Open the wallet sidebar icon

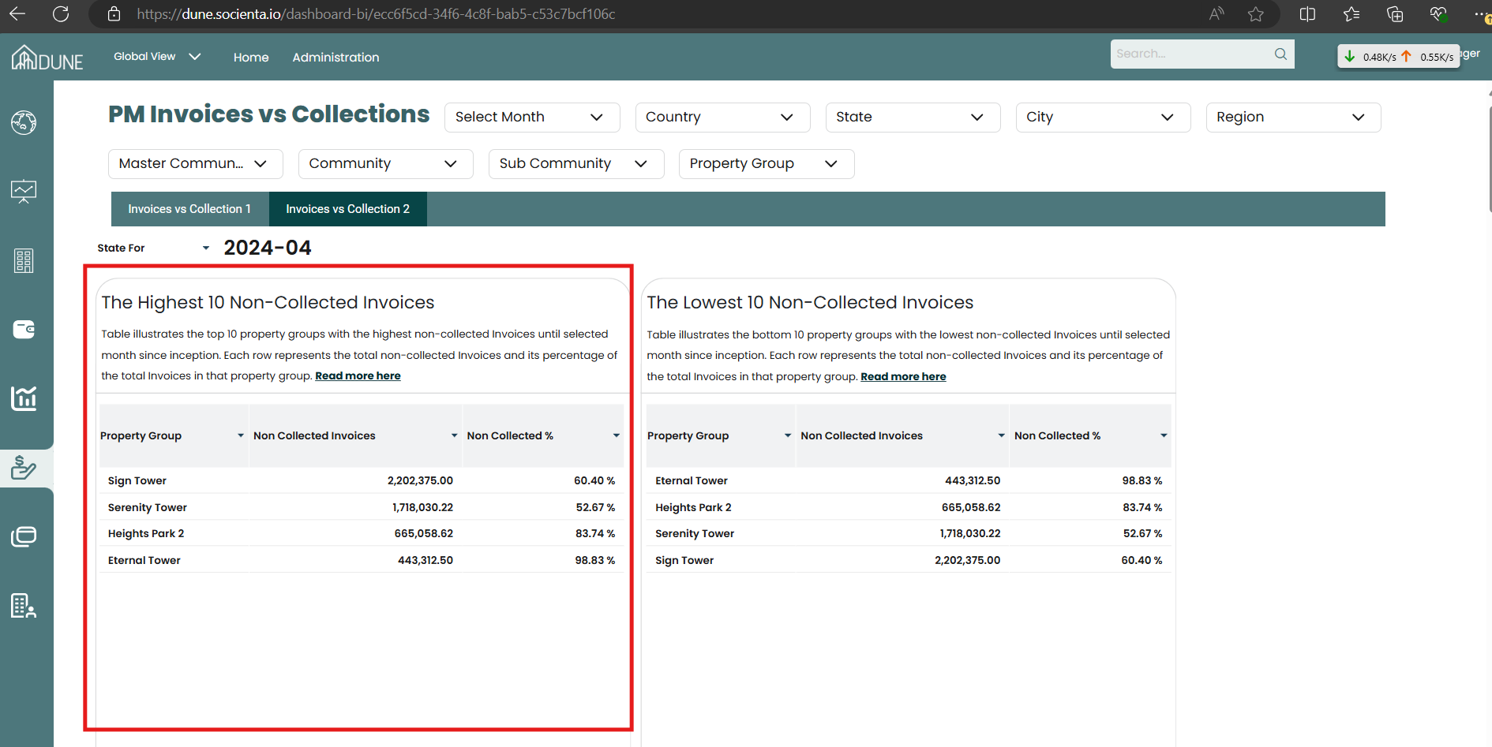[x=24, y=329]
